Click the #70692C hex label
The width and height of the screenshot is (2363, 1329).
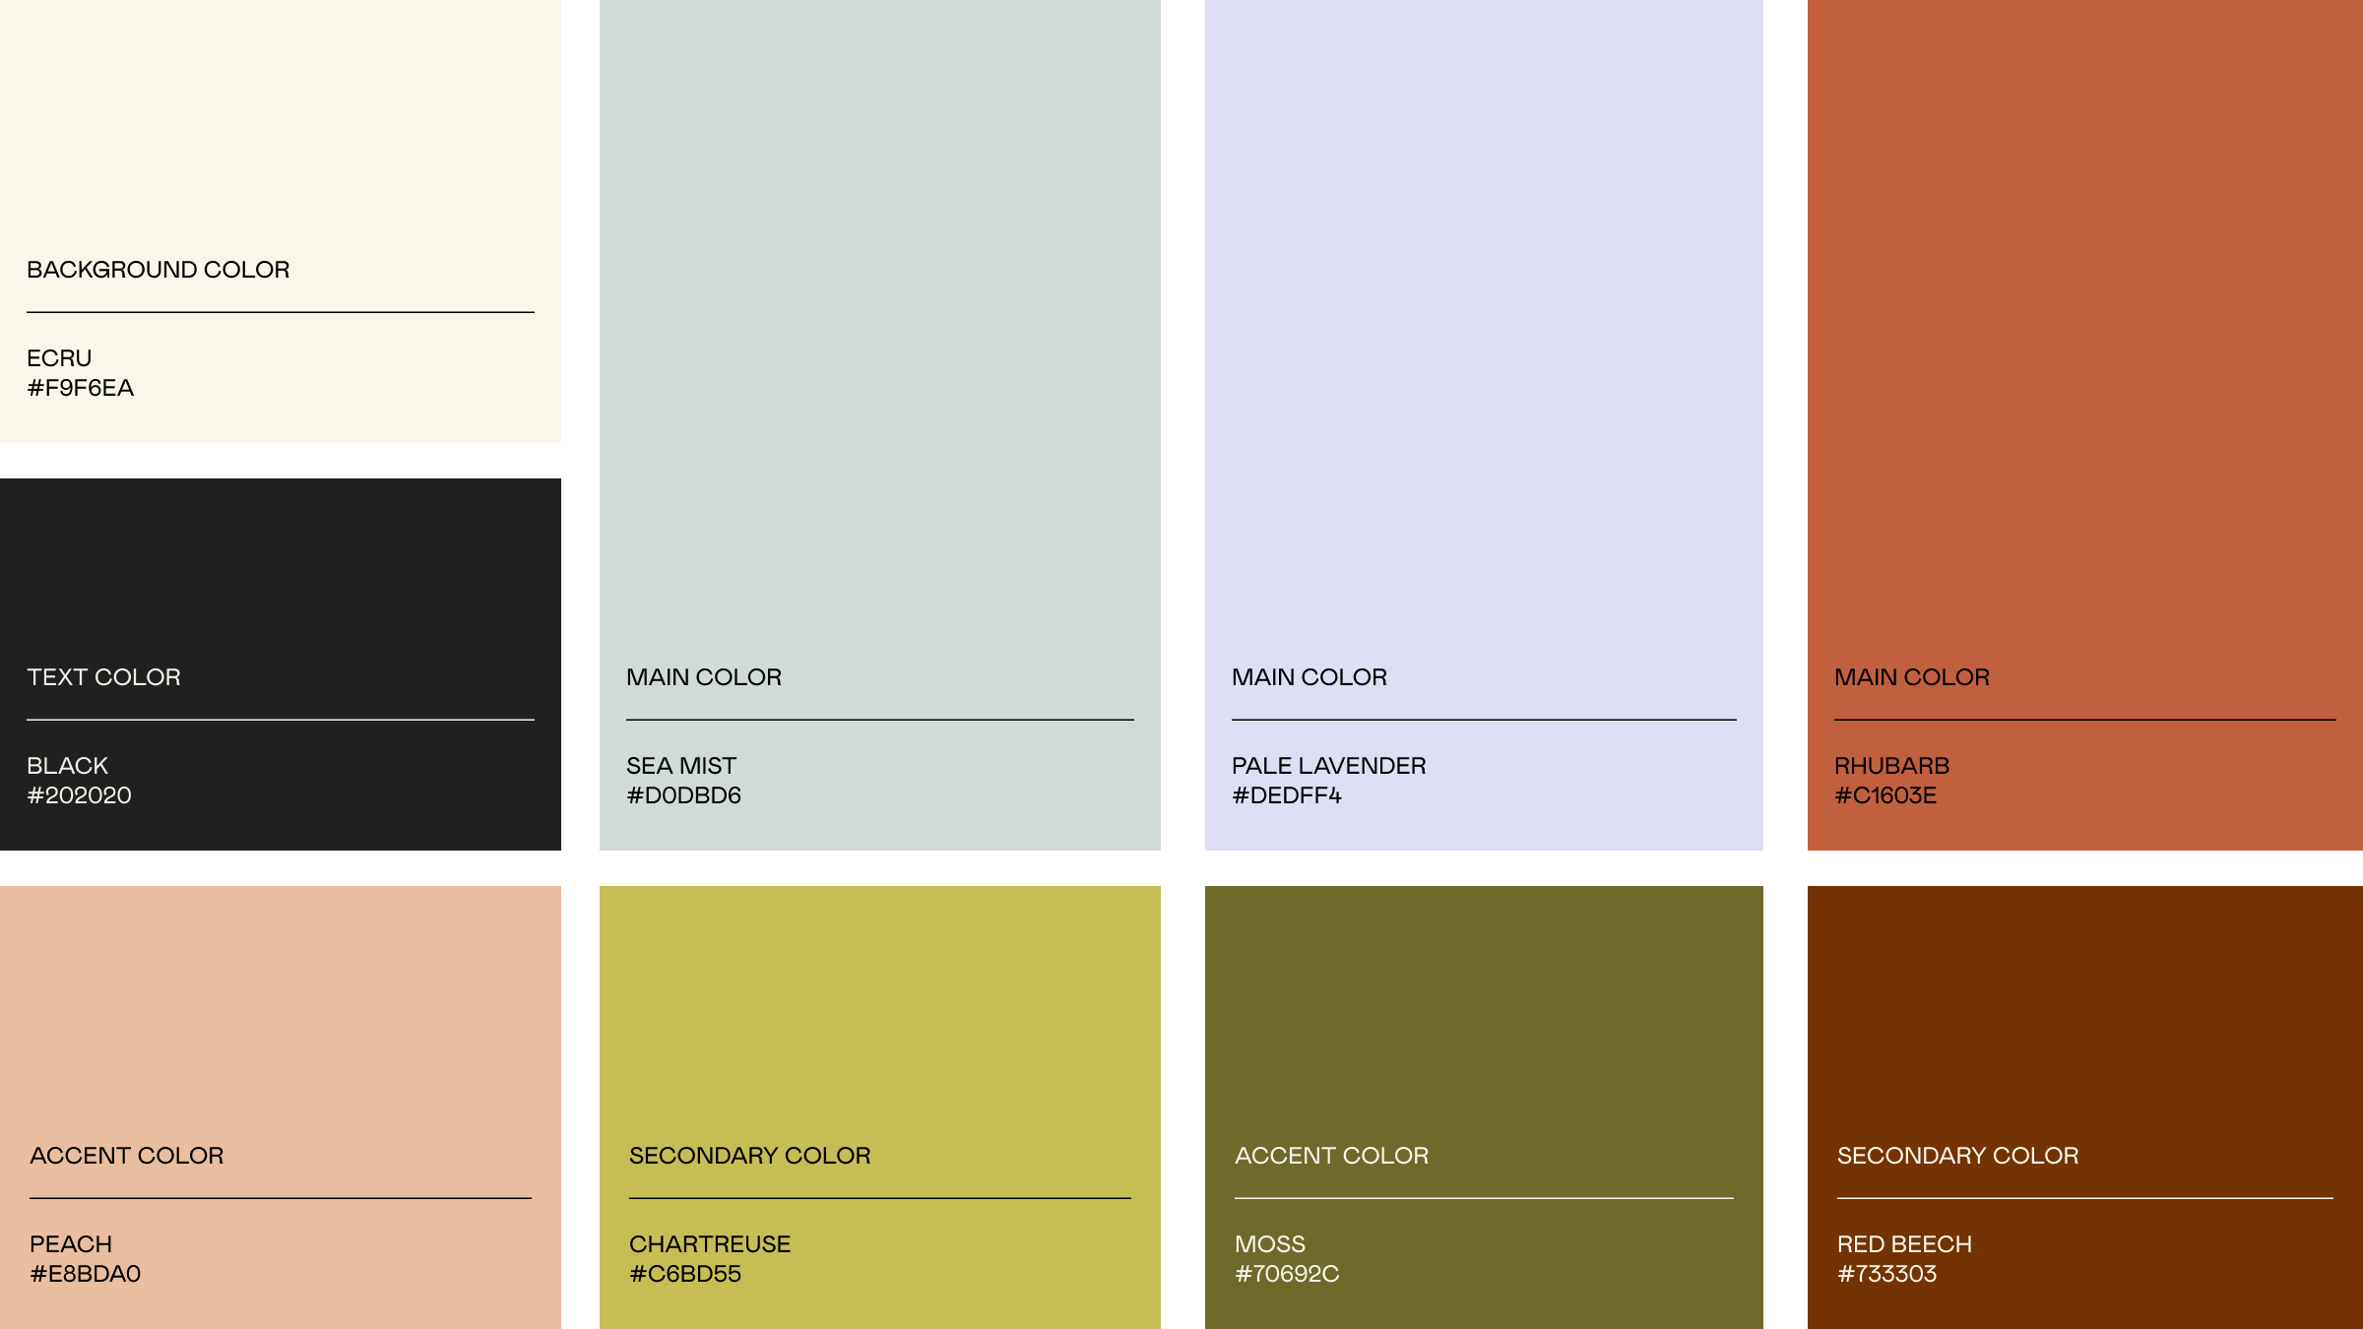(1287, 1274)
